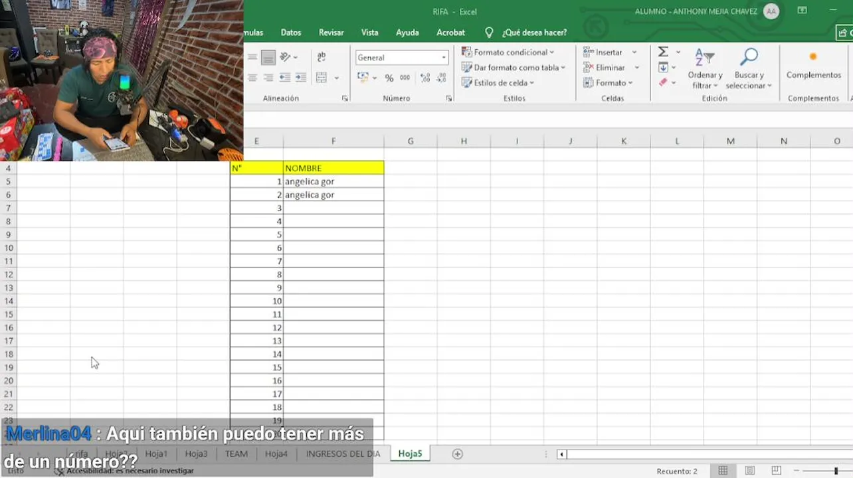Open the Revisar ribbon tab
The width and height of the screenshot is (853, 478).
(331, 33)
